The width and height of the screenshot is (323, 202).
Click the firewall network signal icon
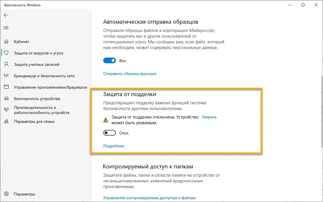6,76
